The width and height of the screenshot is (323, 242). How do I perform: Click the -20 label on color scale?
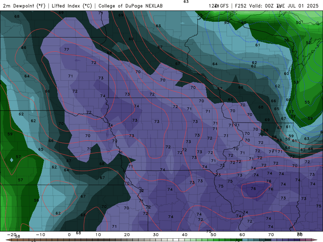coord(12,235)
